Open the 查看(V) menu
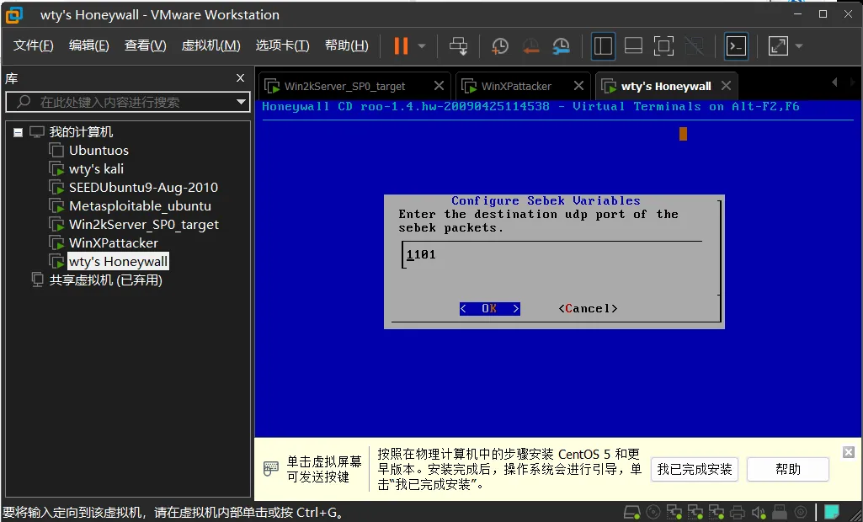The image size is (863, 522). click(x=146, y=45)
